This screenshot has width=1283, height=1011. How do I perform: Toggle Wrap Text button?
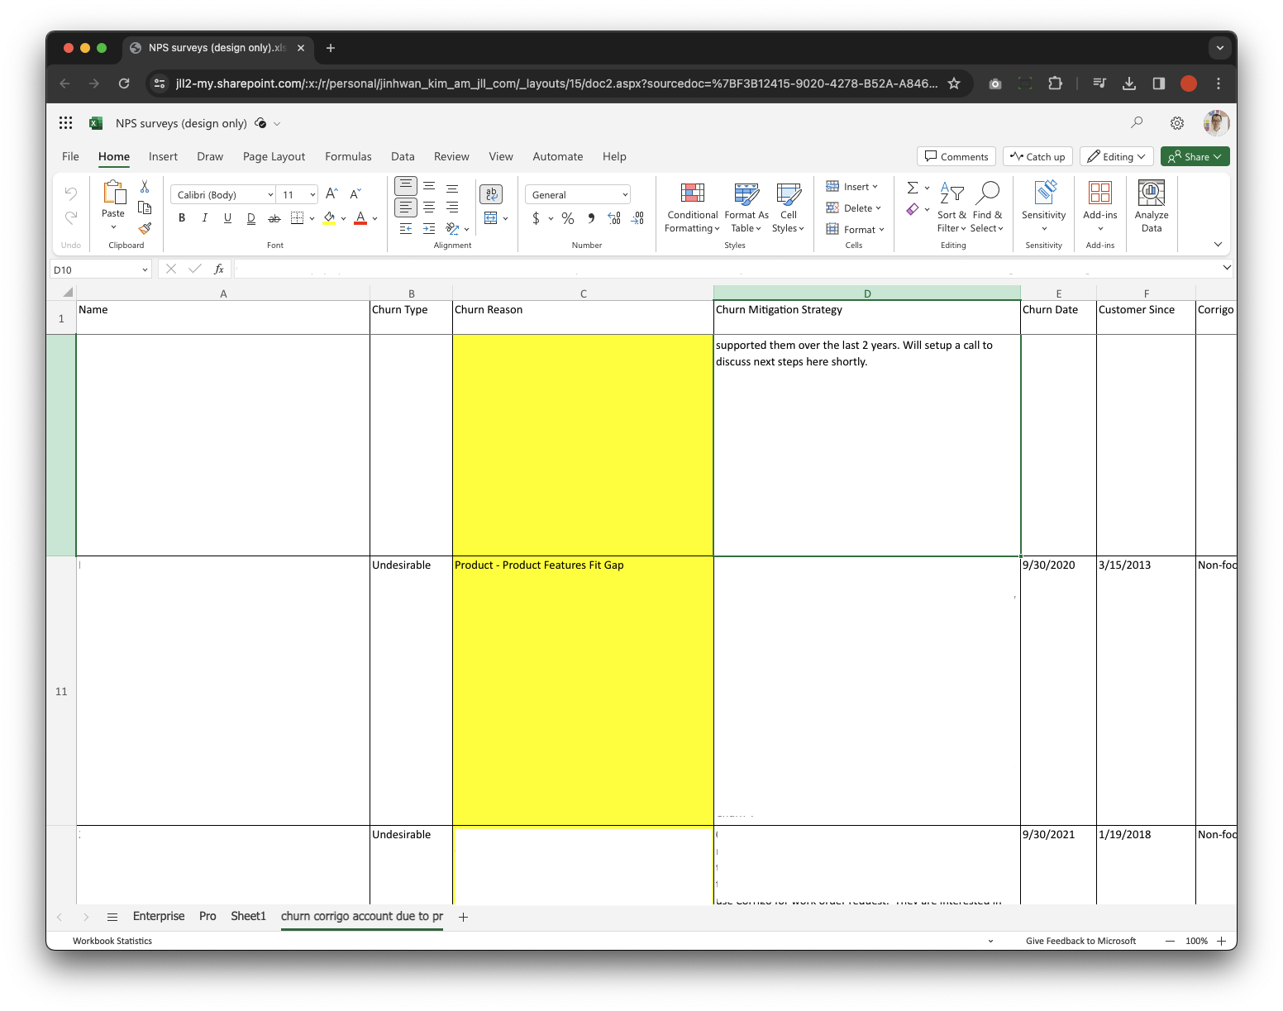tap(491, 194)
